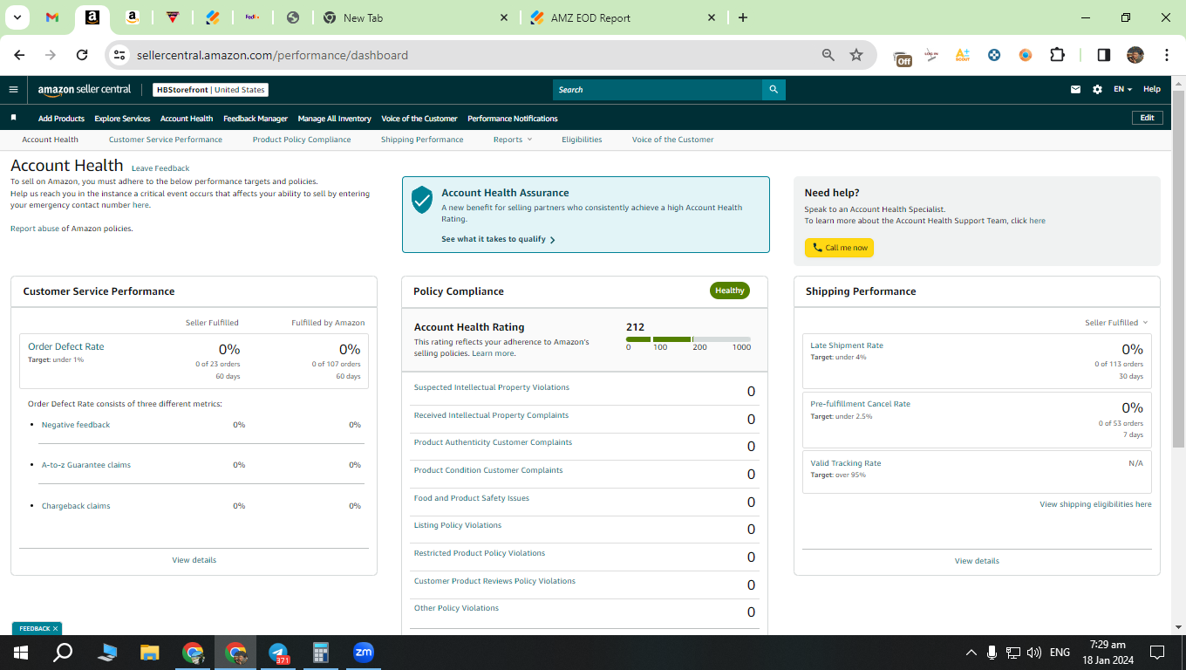Open the Zoom taskbar icon
The height and width of the screenshot is (670, 1186).
pyautogui.click(x=364, y=652)
